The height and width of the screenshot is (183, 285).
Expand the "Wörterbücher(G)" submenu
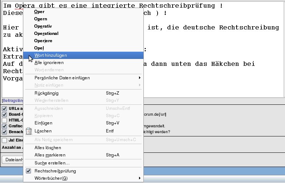[83, 178]
